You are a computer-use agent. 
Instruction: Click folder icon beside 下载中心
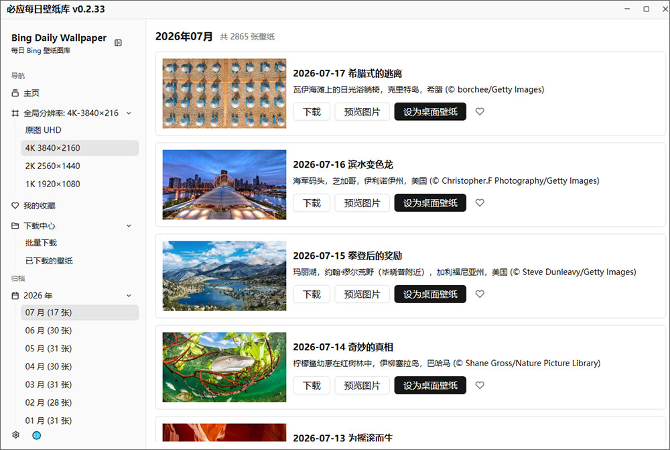coord(15,226)
